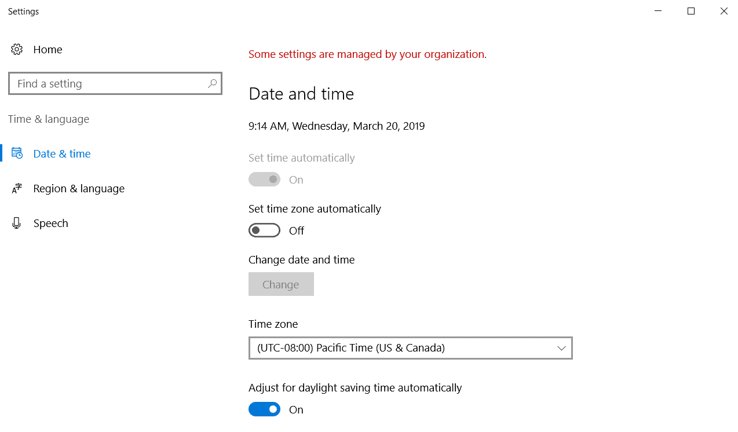Minimize the Settings window
The width and height of the screenshot is (738, 432).
[x=658, y=11]
